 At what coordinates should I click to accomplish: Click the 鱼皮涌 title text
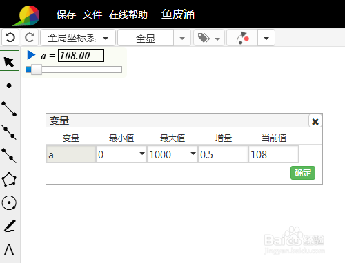(x=178, y=14)
